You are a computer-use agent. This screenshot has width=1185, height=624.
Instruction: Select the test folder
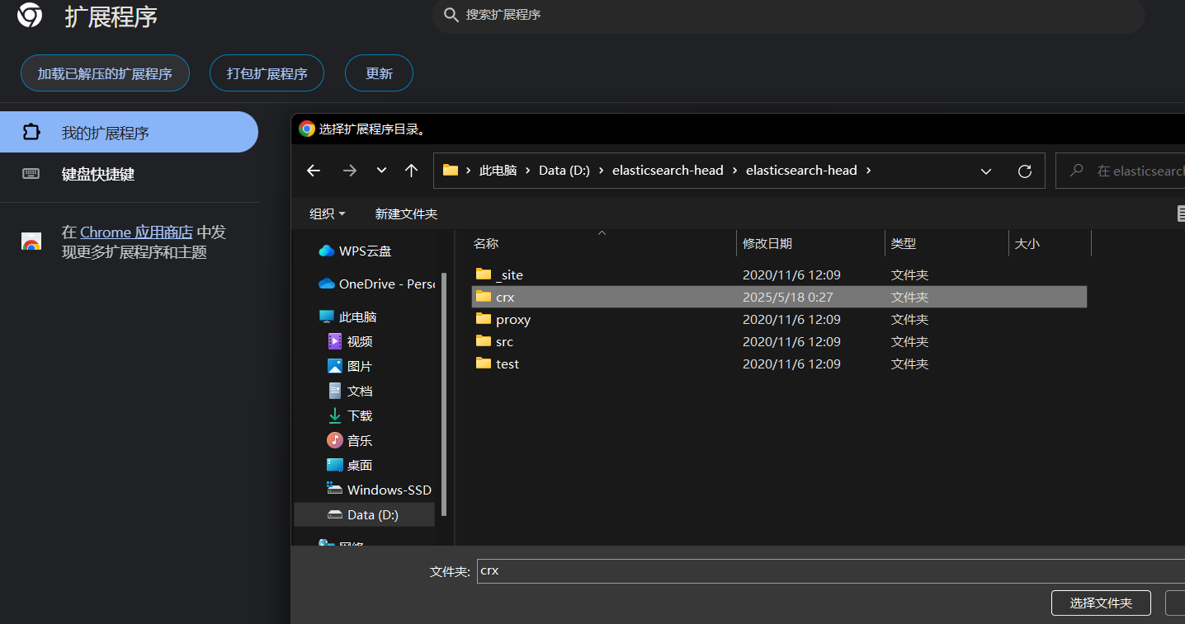point(779,364)
